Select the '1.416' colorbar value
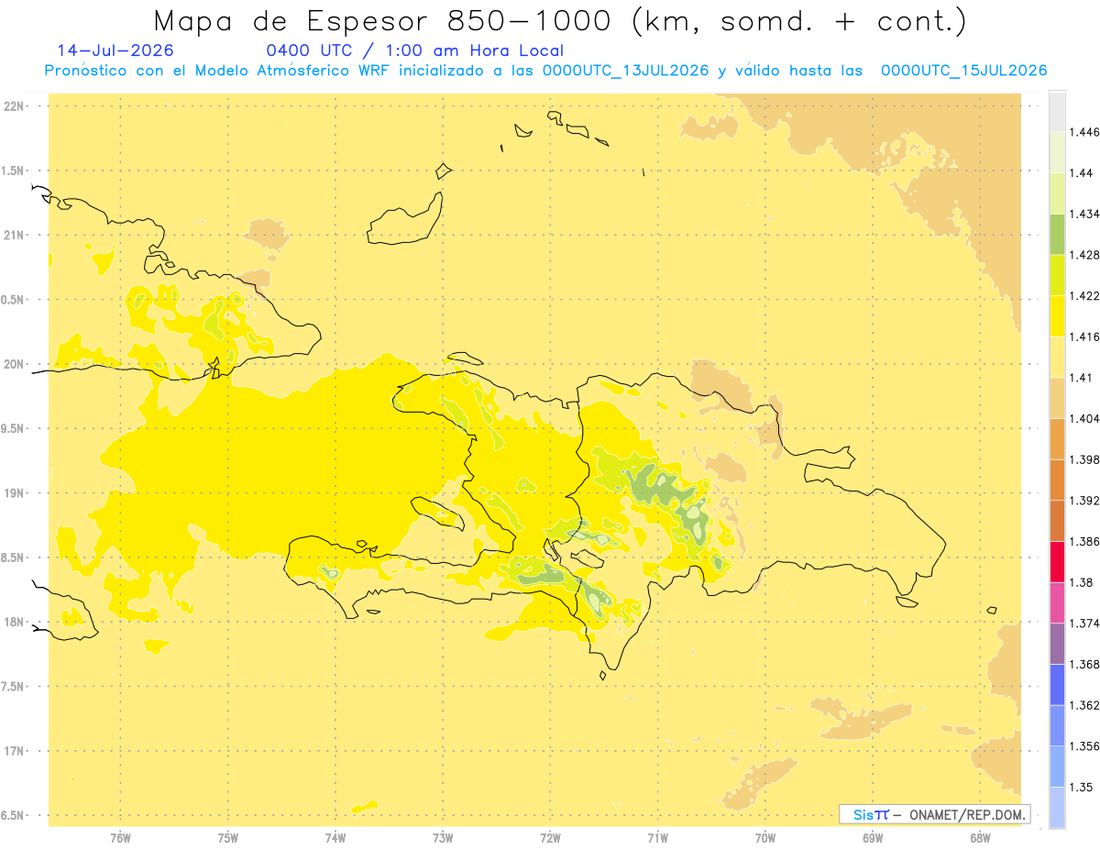The width and height of the screenshot is (1100, 850). (x=1083, y=337)
